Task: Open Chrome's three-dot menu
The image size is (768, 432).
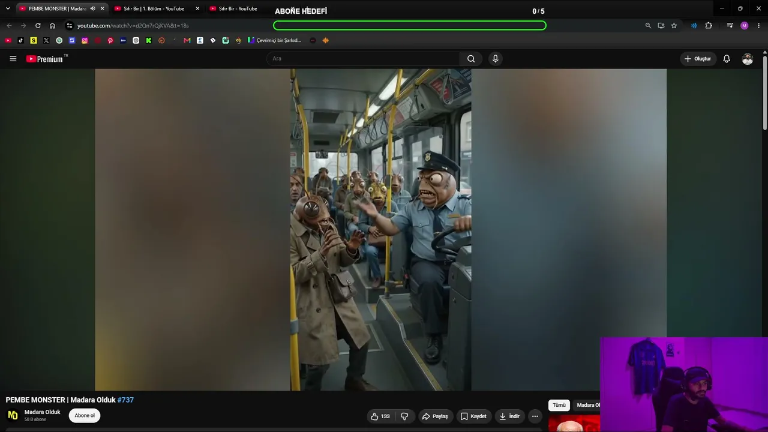Action: pos(758,26)
